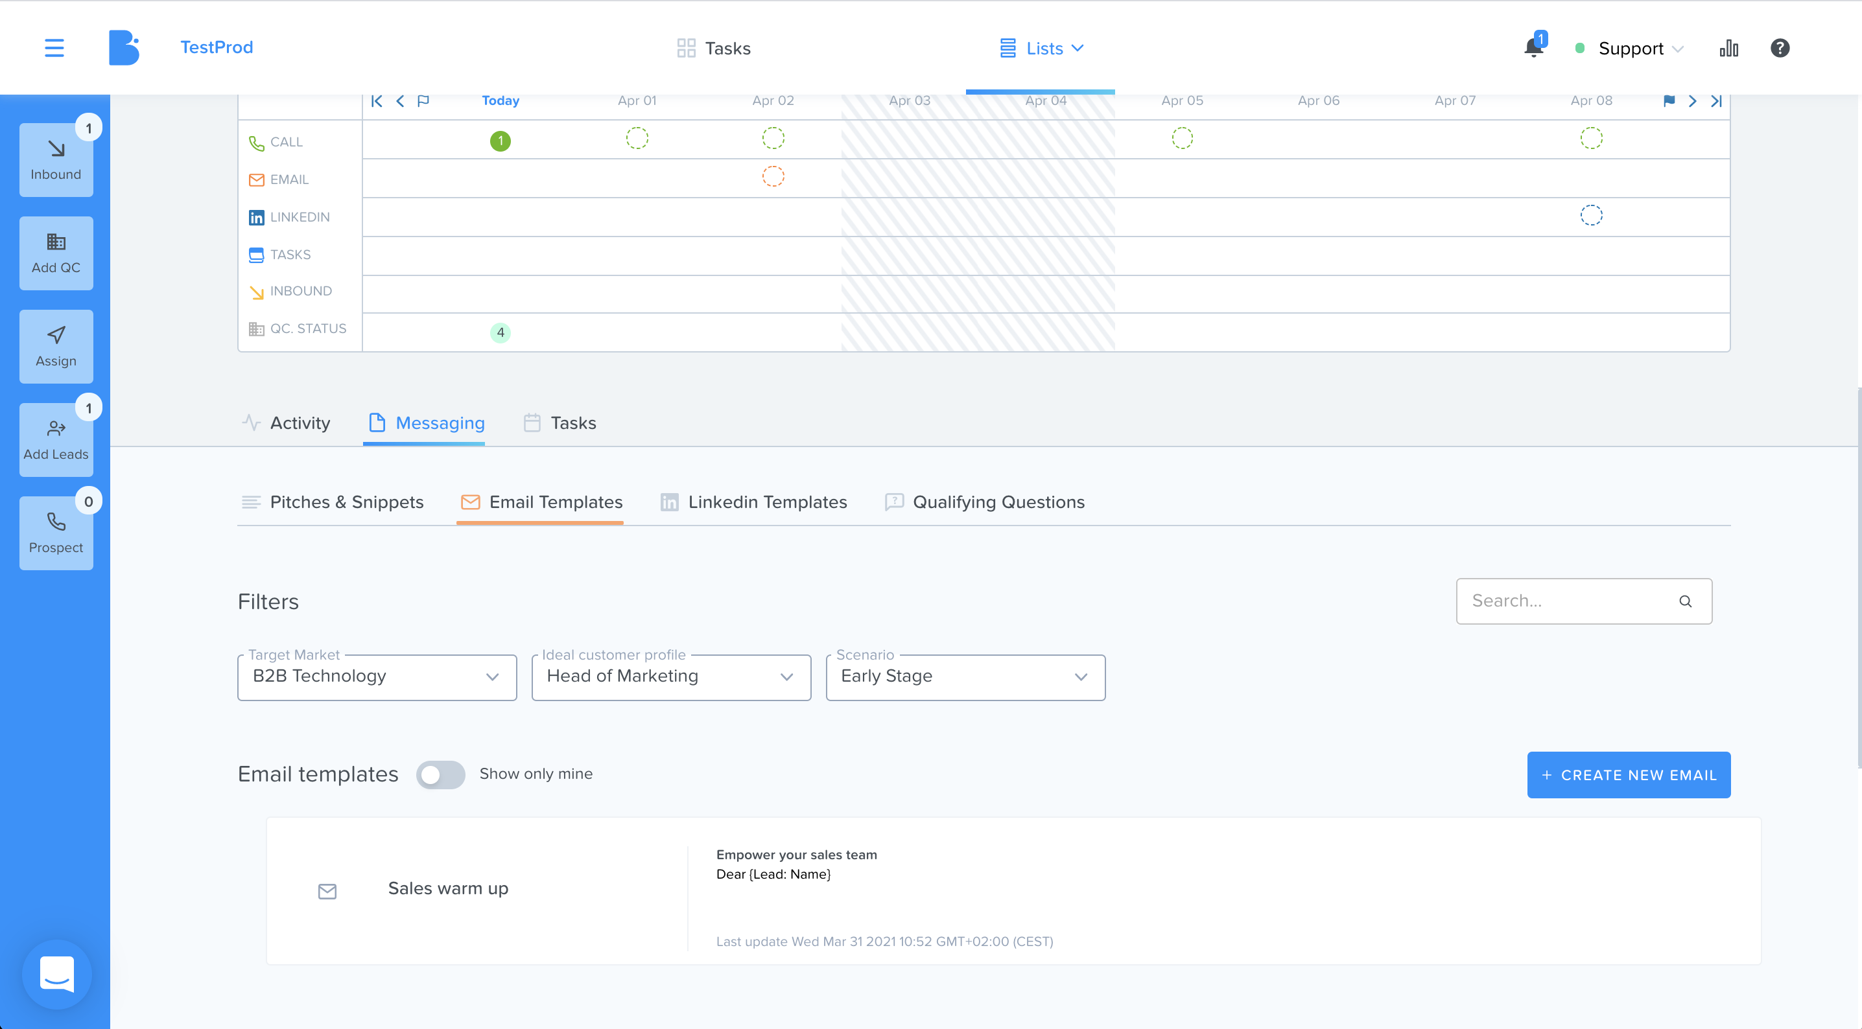This screenshot has width=1862, height=1029.
Task: Open the hamburger menu
Action: pos(54,48)
